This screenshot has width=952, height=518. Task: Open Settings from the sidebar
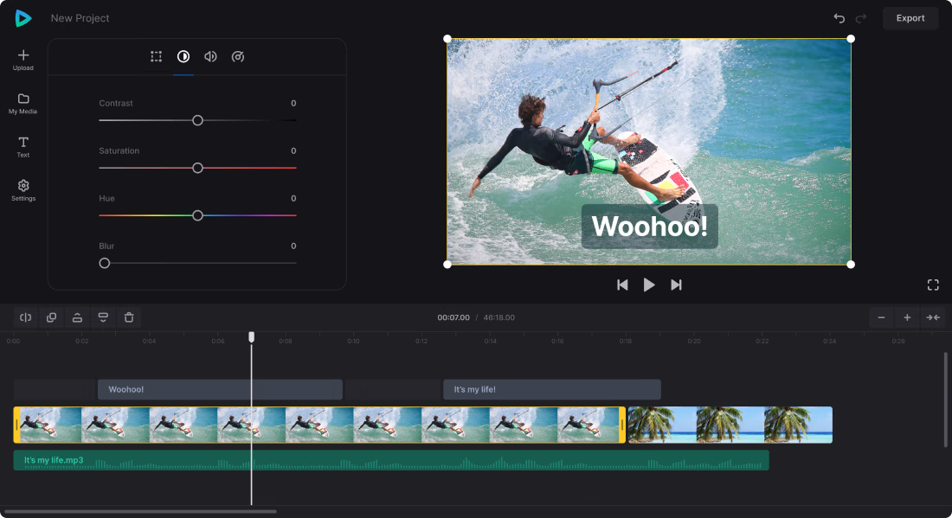pyautogui.click(x=23, y=189)
